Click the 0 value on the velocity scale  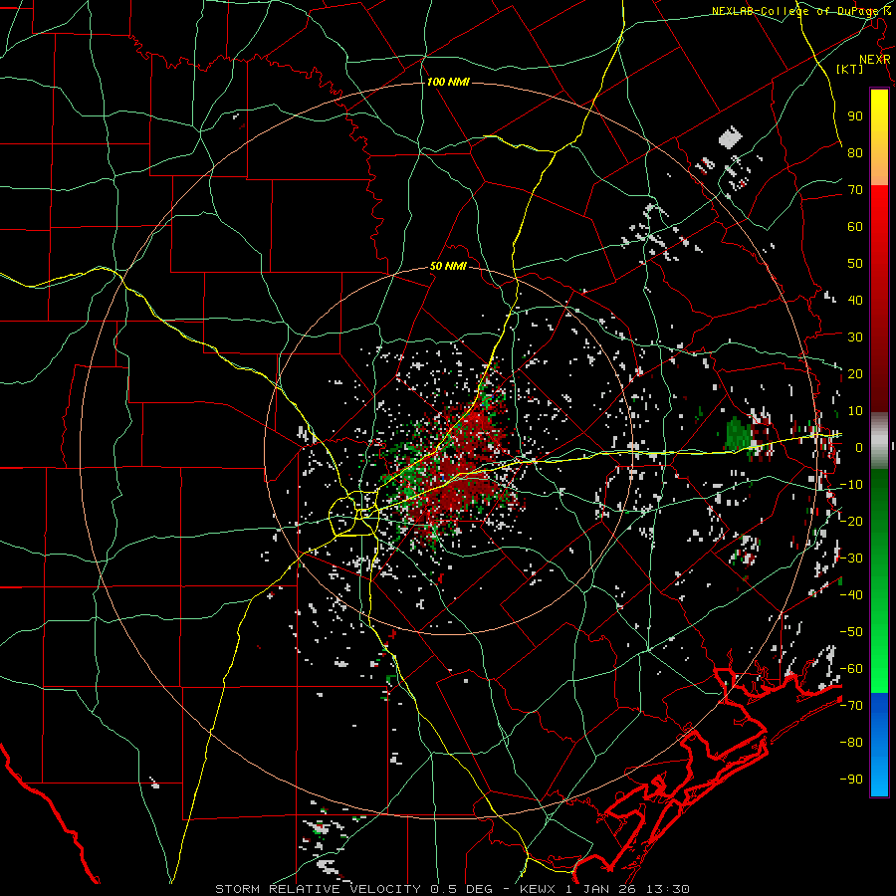pos(859,447)
